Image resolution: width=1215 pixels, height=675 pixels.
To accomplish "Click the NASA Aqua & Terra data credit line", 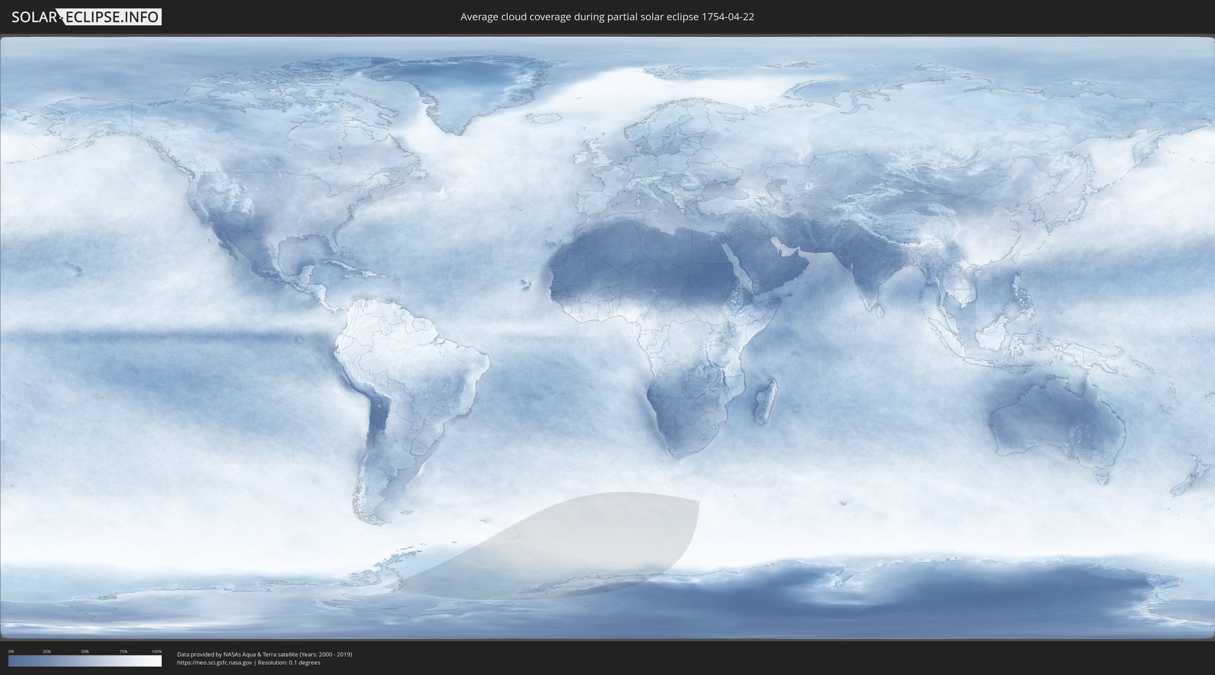I will click(264, 654).
